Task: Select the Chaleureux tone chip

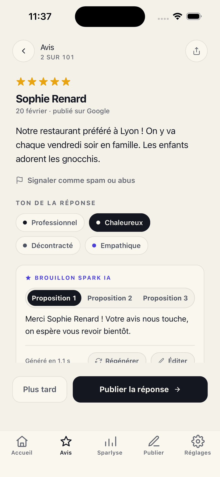Action: click(x=120, y=223)
